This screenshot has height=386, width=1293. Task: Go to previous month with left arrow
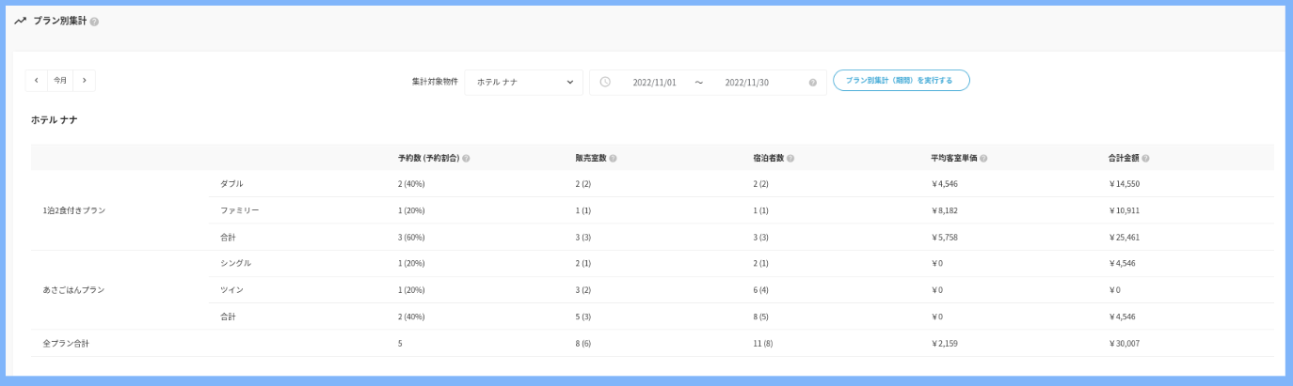point(37,81)
